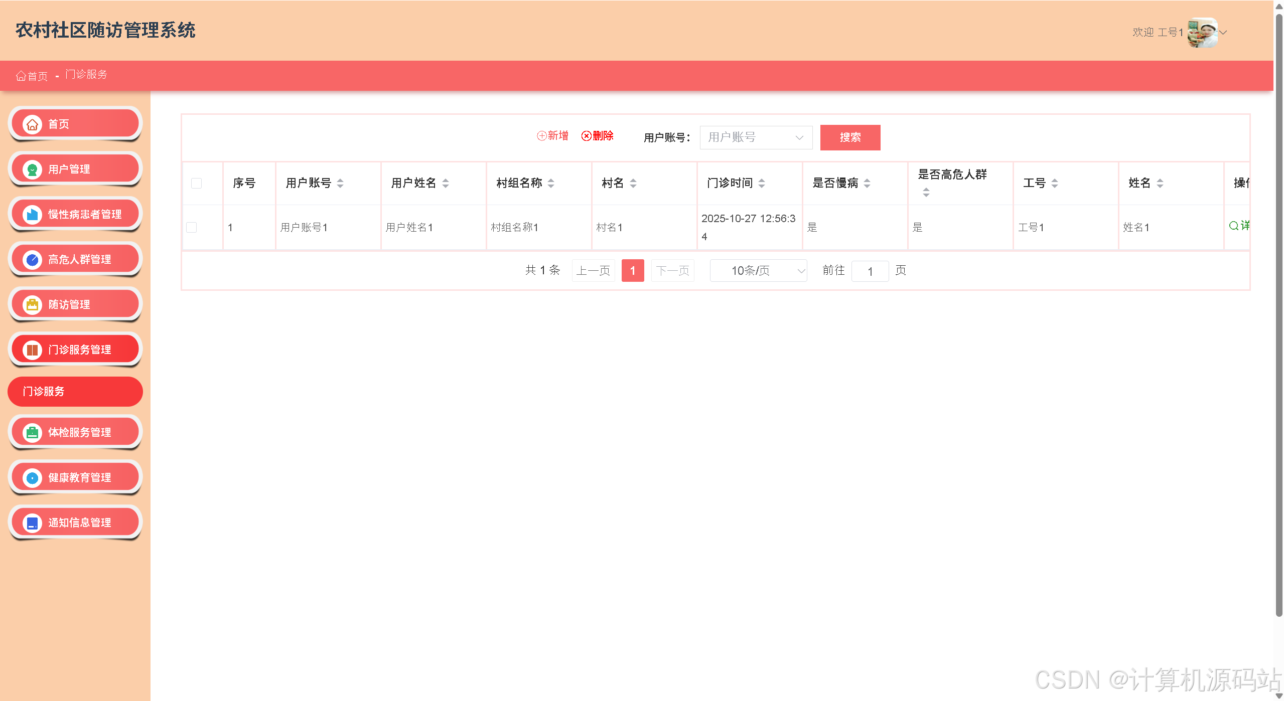Open the 10条/页 page size dropdown
1284x701 pixels.
click(x=758, y=271)
